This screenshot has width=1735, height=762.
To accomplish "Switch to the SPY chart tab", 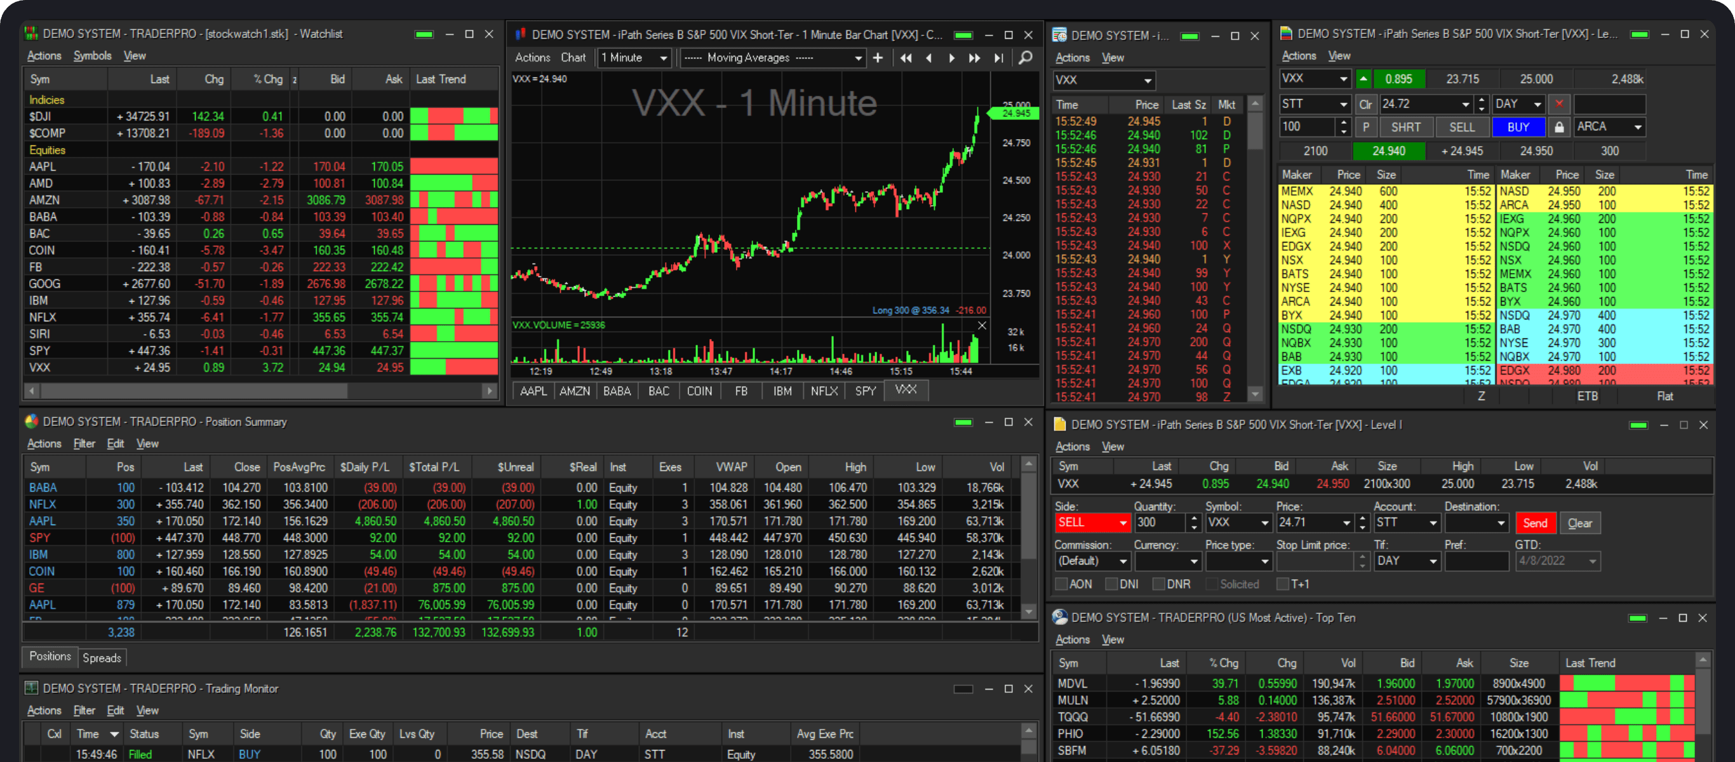I will point(866,391).
